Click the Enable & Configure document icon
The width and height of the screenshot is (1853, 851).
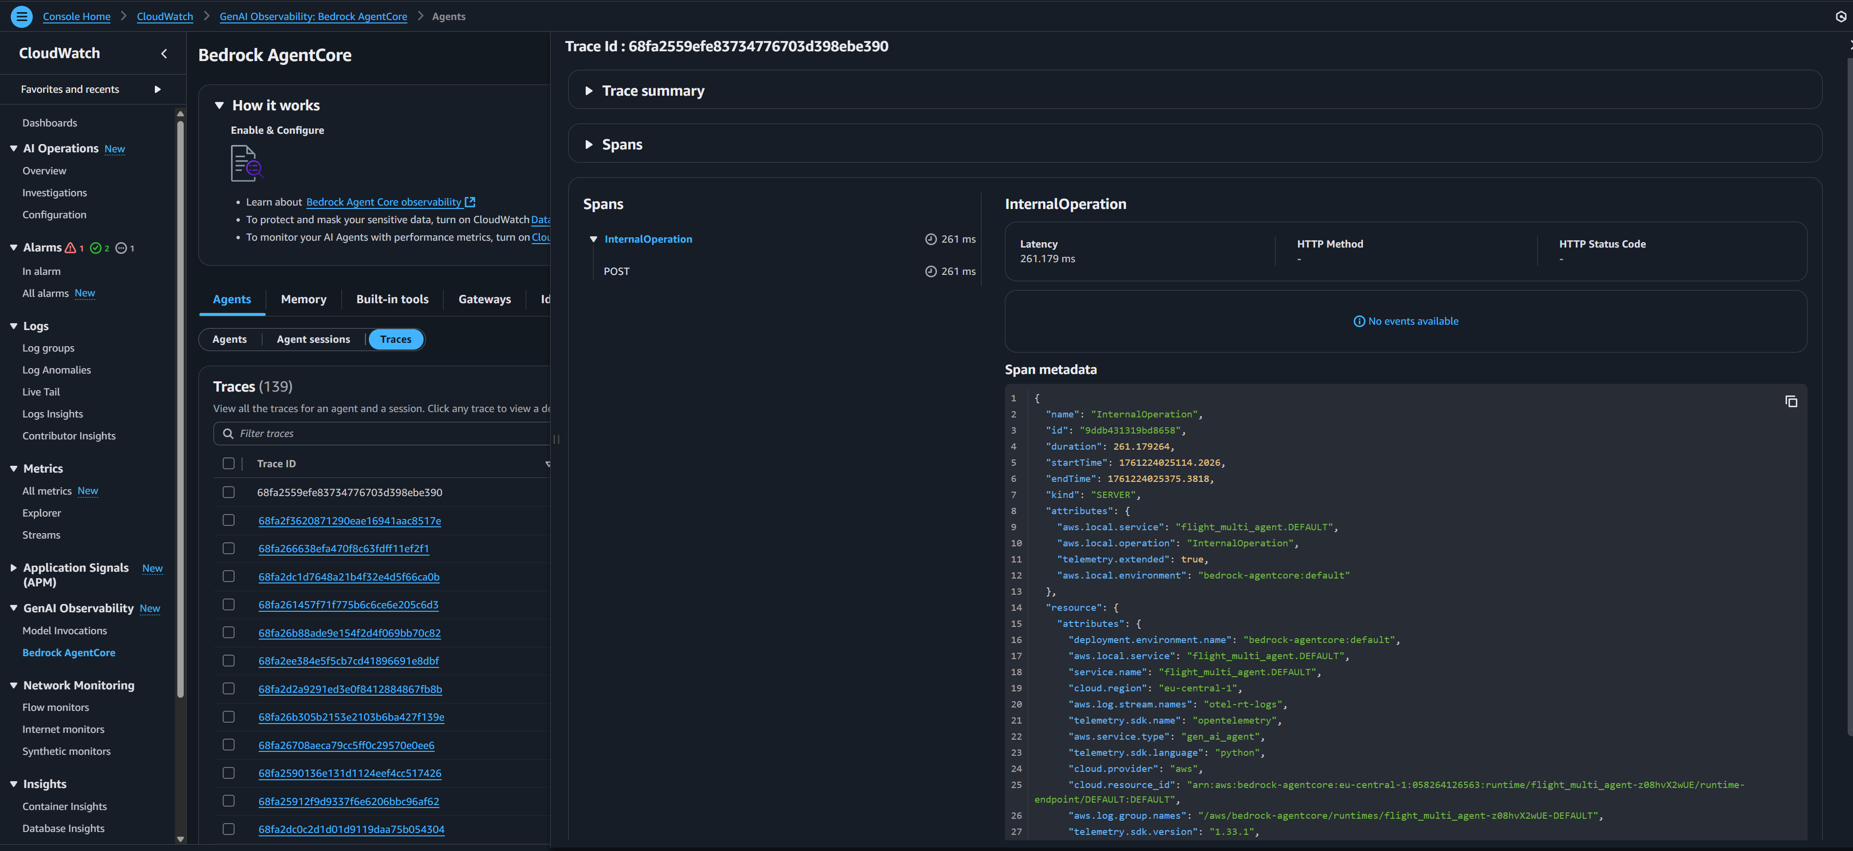coord(247,163)
